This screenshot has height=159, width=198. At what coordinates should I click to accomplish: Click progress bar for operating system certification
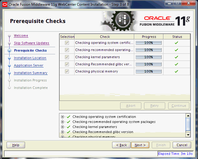(148, 43)
